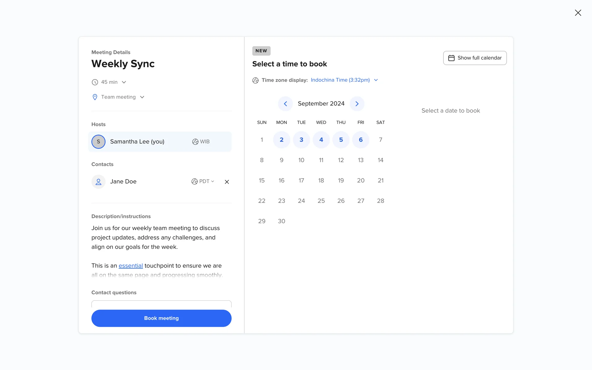592x370 pixels.
Task: Click Jane Doe's contact avatar icon
Action: coord(98,182)
